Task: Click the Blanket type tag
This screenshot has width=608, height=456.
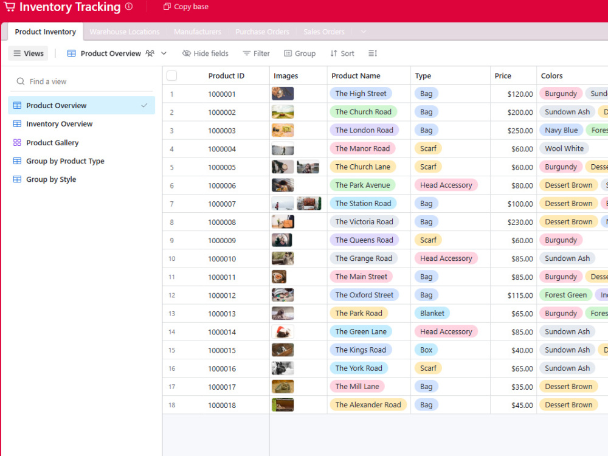Action: pyautogui.click(x=432, y=313)
